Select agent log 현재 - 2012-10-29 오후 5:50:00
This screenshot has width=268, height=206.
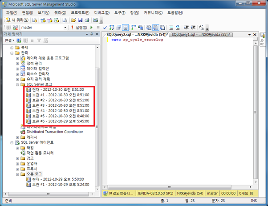(58, 179)
